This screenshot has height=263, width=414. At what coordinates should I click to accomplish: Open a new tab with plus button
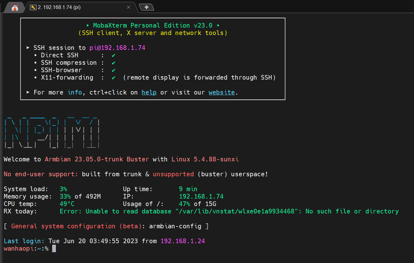point(147,7)
